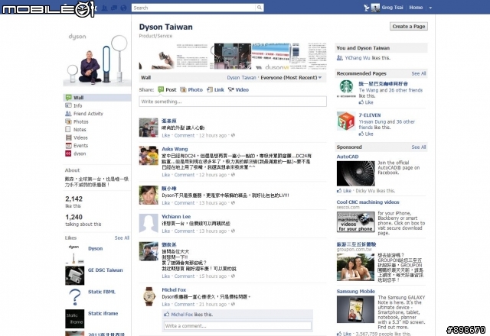Choose Post in Share options
The width and height of the screenshot is (490, 336).
pyautogui.click(x=167, y=90)
